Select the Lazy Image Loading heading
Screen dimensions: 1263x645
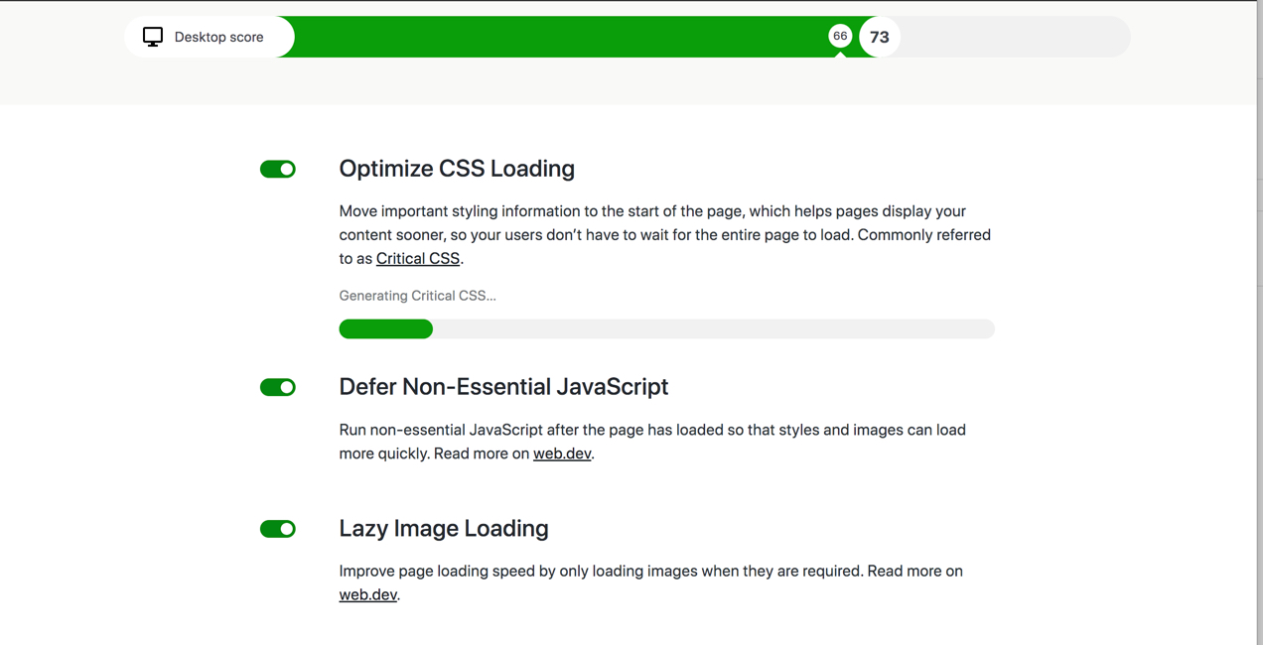(444, 528)
